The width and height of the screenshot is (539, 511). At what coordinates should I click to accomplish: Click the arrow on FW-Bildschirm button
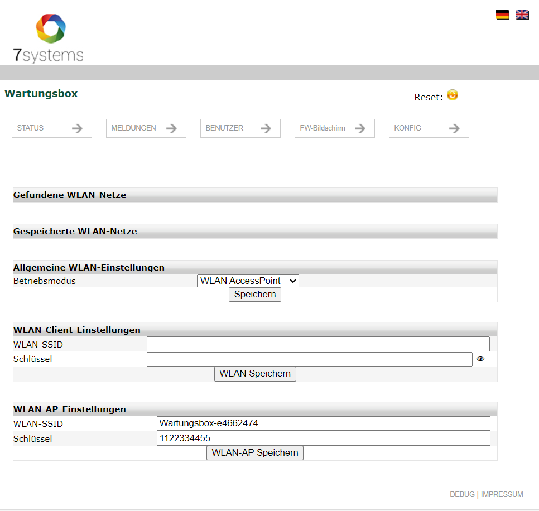tap(360, 128)
